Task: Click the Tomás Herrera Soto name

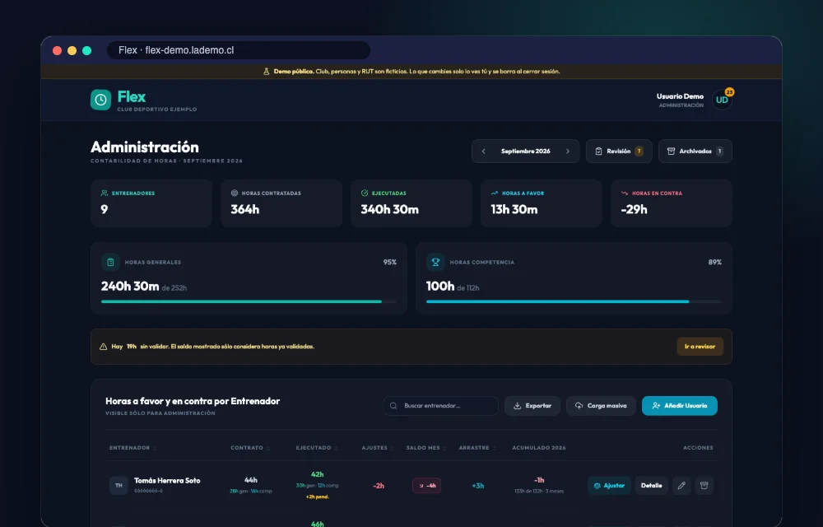Action: pyautogui.click(x=167, y=480)
